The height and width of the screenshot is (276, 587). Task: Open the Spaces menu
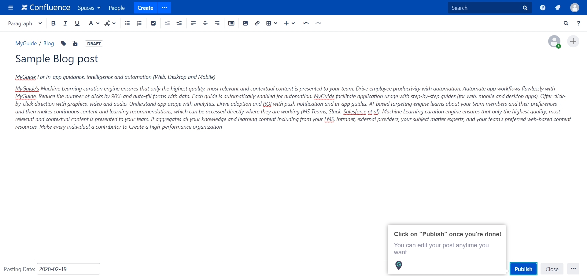click(x=89, y=8)
